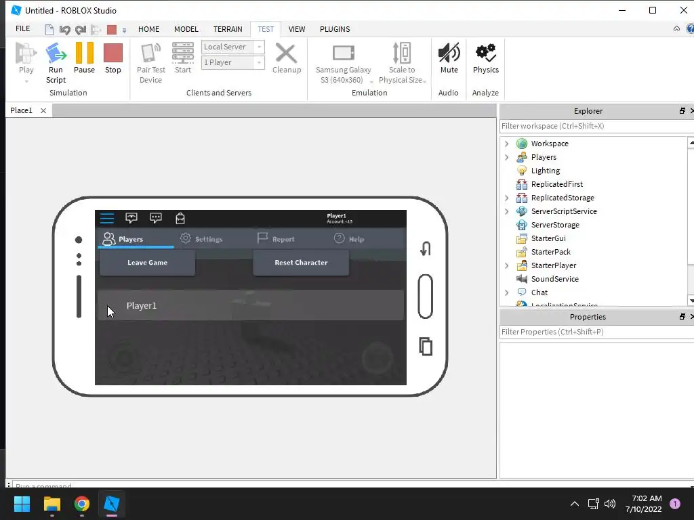The image size is (694, 520).
Task: Click the Redo arrow icon
Action: pyautogui.click(x=81, y=30)
